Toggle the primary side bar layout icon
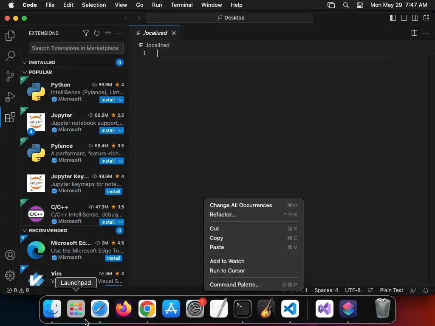435x326 pixels. click(393, 18)
